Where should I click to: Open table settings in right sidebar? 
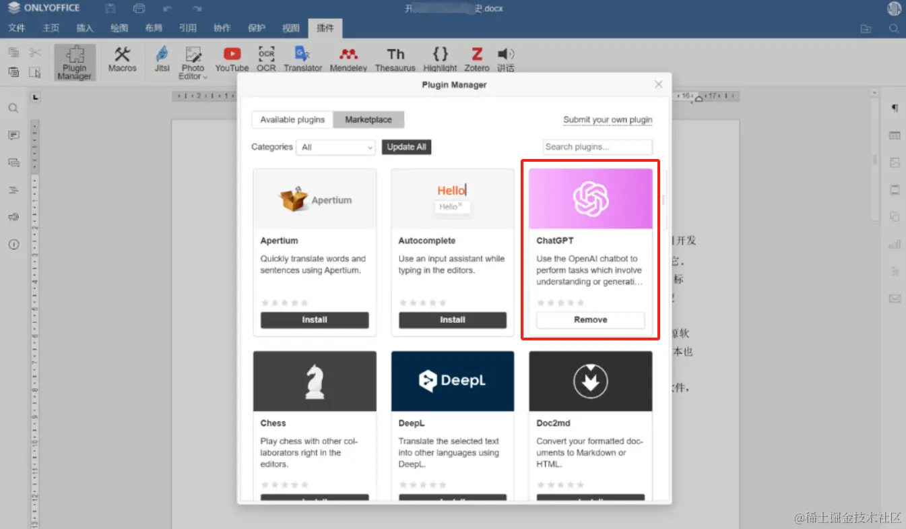pos(895,135)
